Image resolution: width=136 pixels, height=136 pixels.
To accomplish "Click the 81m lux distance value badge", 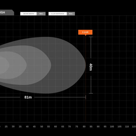I will pos(71,14).
